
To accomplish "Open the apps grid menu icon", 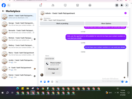I will point(117,5).
